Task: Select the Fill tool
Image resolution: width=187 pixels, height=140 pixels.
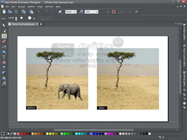Action: [4, 62]
